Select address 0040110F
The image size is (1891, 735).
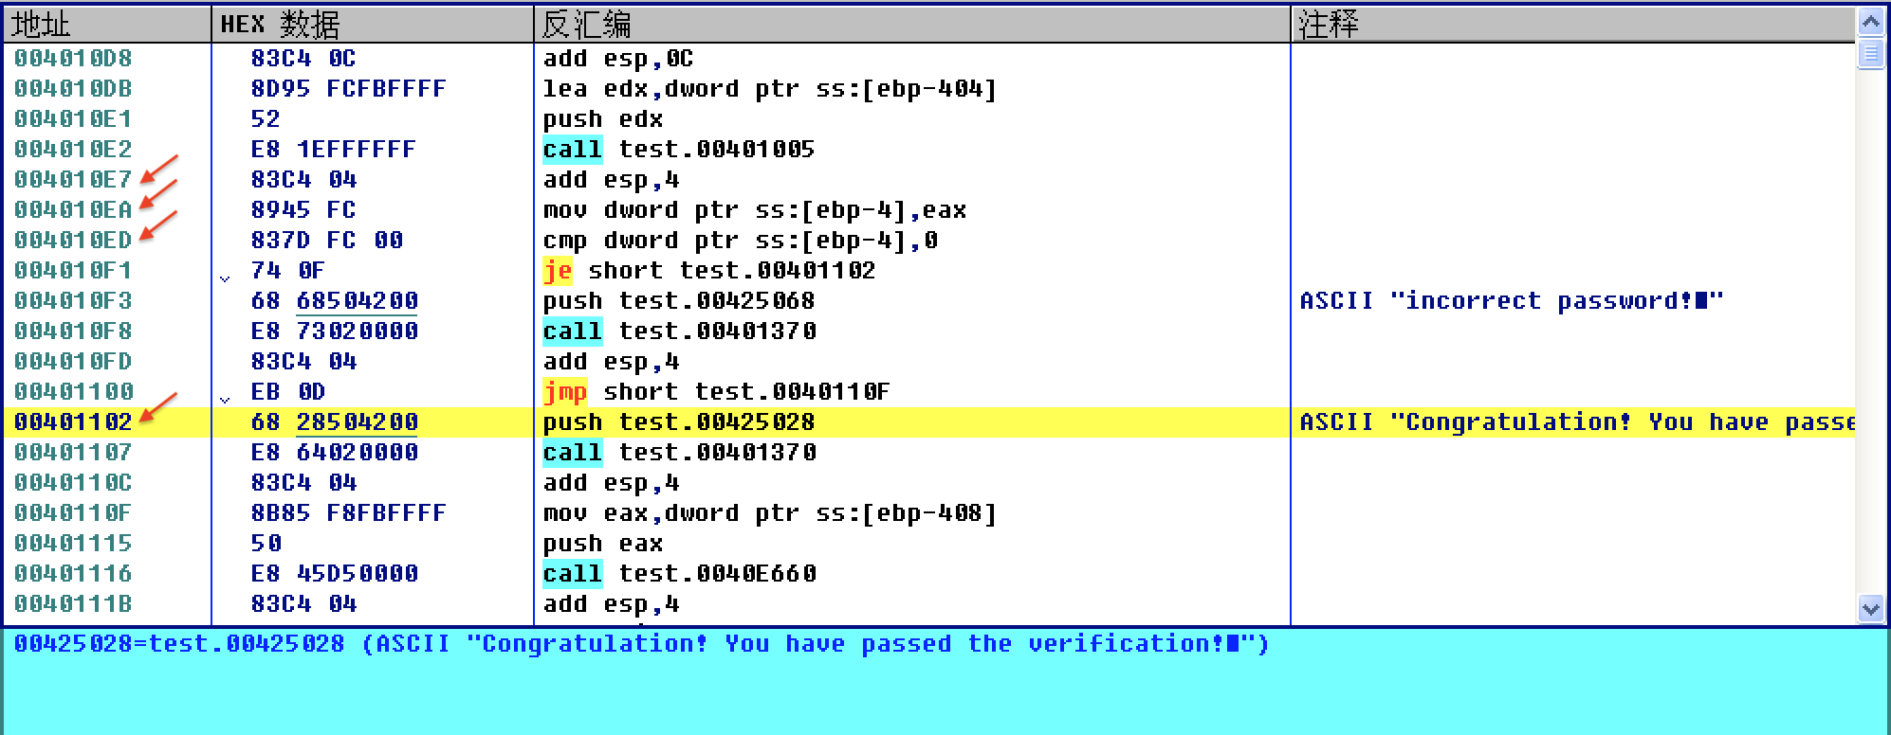[73, 513]
